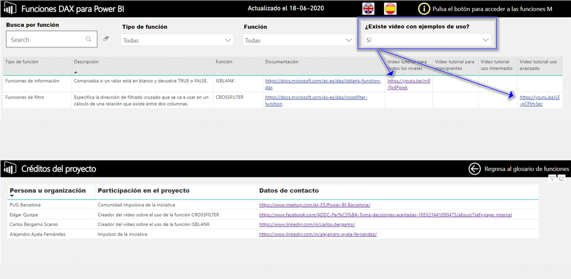Open the isblank-function-dax documentation link

tap(323, 84)
